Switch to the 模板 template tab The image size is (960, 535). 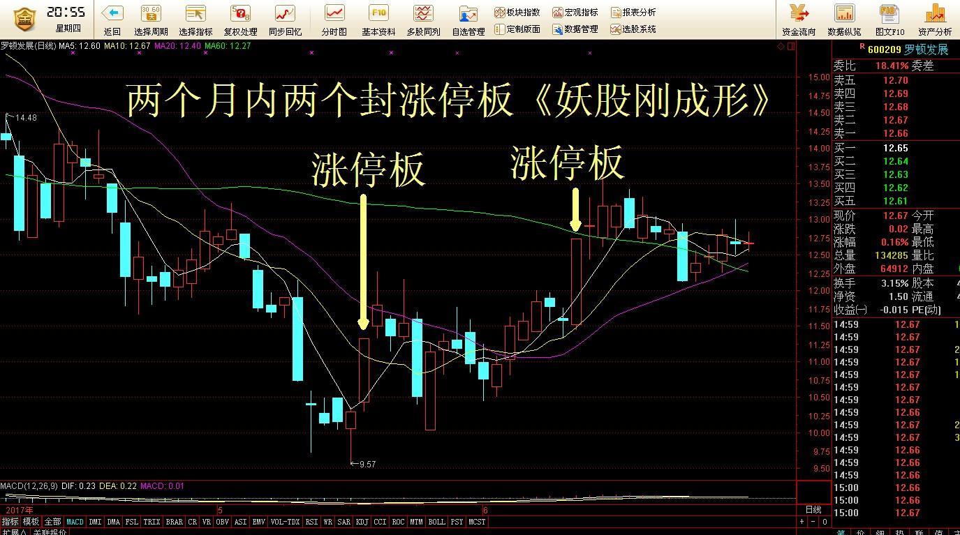[30, 521]
